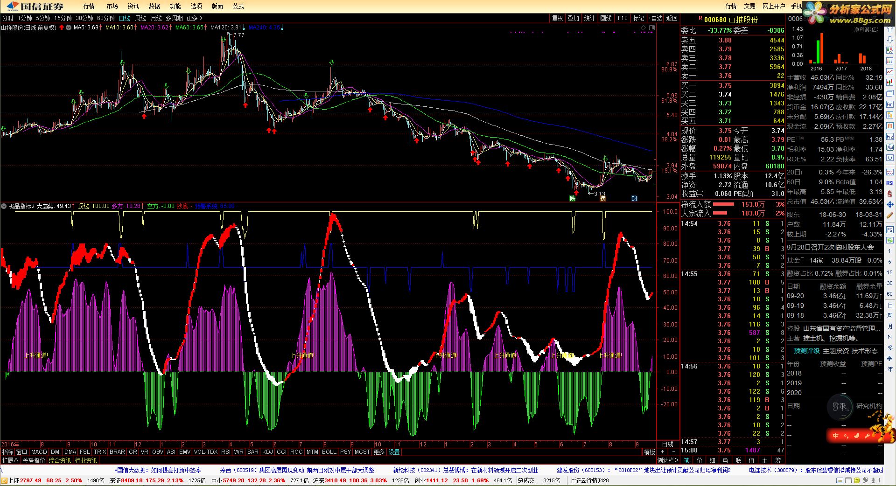Viewport: 896px width, 486px height.
Task: Switch period to 周 in right sidebar
Action: tap(890, 316)
